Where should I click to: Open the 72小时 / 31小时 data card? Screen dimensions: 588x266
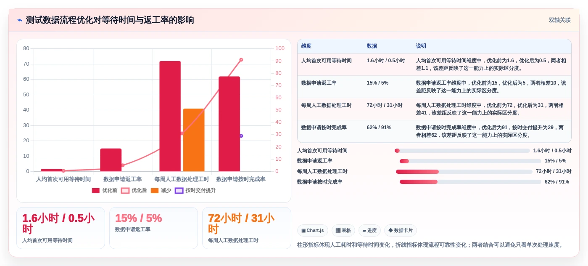point(246,228)
